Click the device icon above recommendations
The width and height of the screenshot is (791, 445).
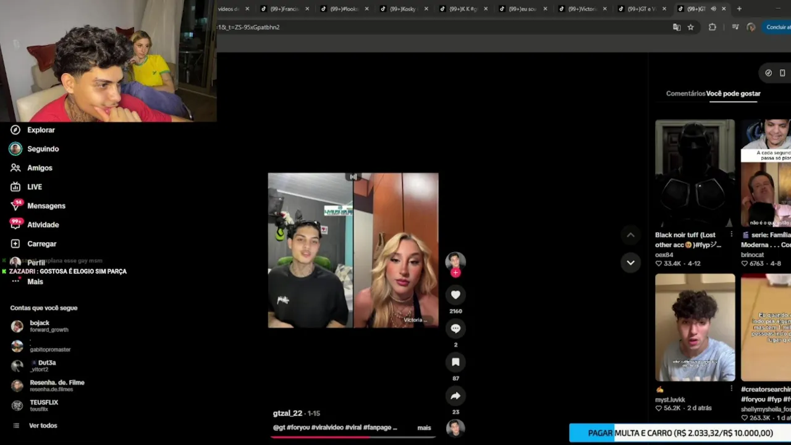[782, 73]
